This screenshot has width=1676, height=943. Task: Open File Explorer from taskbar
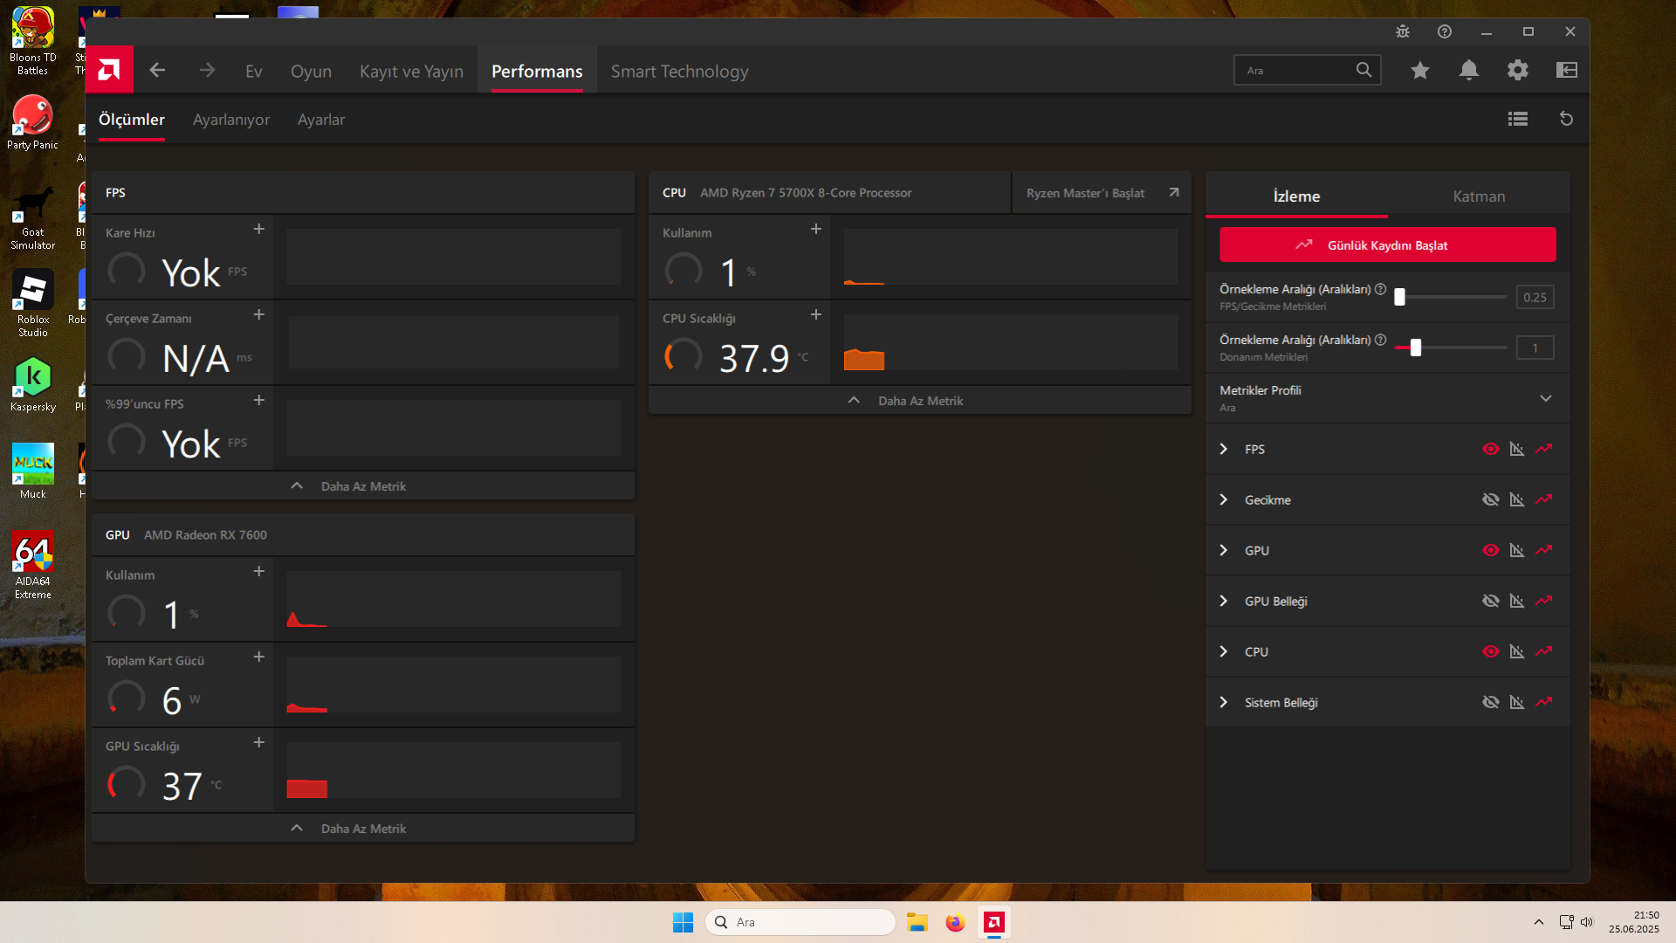coord(917,922)
